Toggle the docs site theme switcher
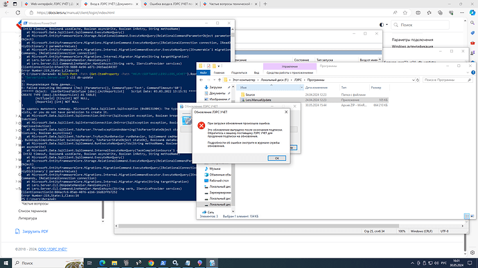Viewport: 478px width, 268px height. [383, 25]
